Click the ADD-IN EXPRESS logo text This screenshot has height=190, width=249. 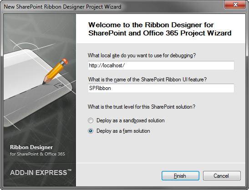click(x=41, y=173)
